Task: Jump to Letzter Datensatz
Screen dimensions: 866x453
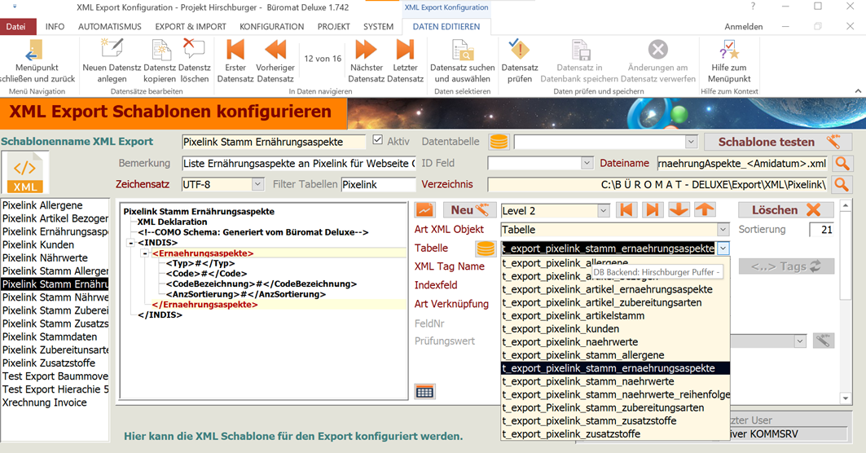Action: (405, 50)
